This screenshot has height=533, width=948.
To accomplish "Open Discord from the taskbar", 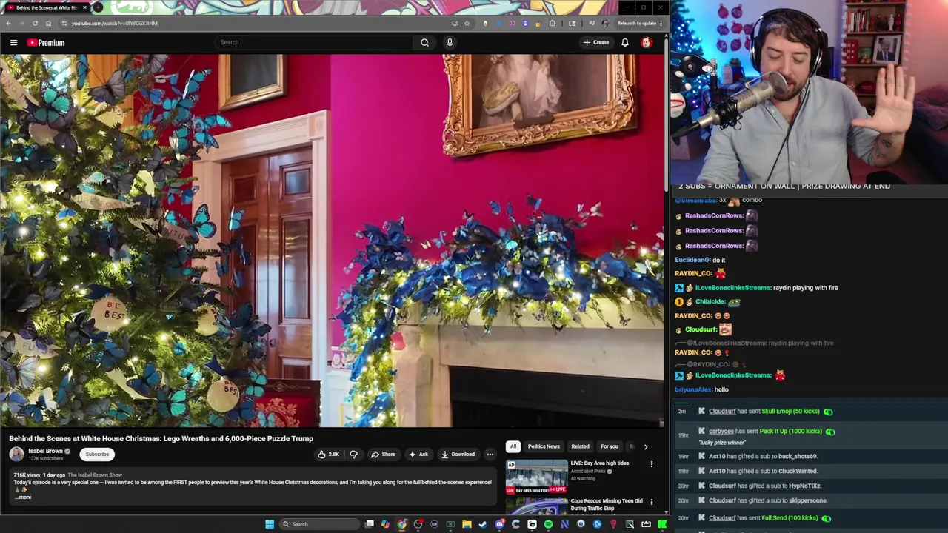I will click(499, 524).
